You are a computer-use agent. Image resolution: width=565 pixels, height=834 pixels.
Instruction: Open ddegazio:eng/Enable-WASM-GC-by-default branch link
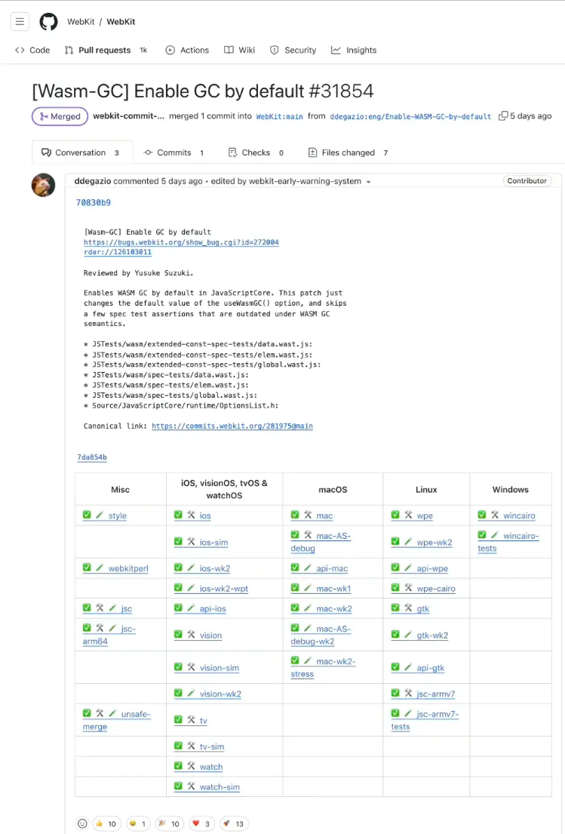(x=410, y=116)
